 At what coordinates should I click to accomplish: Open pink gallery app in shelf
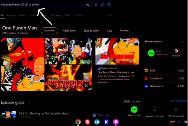[x=116, y=122]
